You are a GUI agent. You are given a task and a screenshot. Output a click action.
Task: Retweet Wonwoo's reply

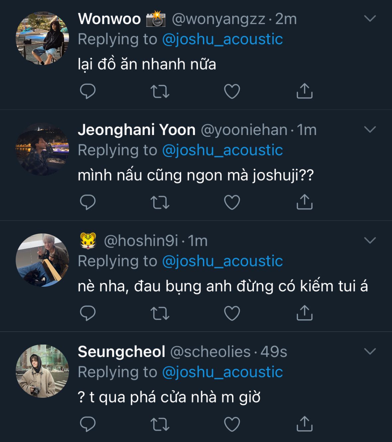click(160, 91)
